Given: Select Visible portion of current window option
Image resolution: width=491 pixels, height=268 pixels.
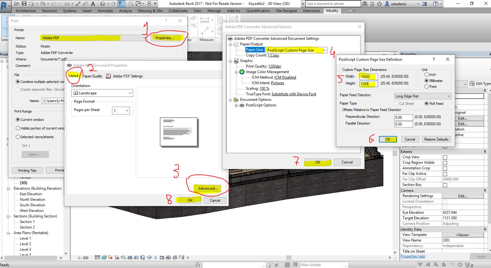Looking at the screenshot, I should [x=18, y=128].
